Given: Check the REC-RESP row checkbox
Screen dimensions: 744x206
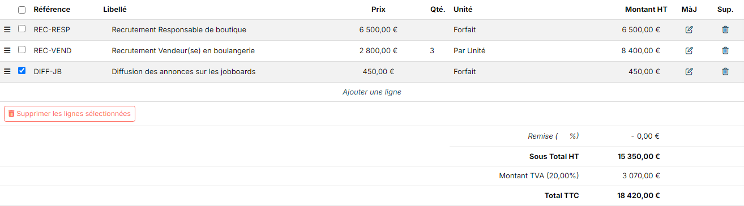Looking at the screenshot, I should (x=22, y=29).
